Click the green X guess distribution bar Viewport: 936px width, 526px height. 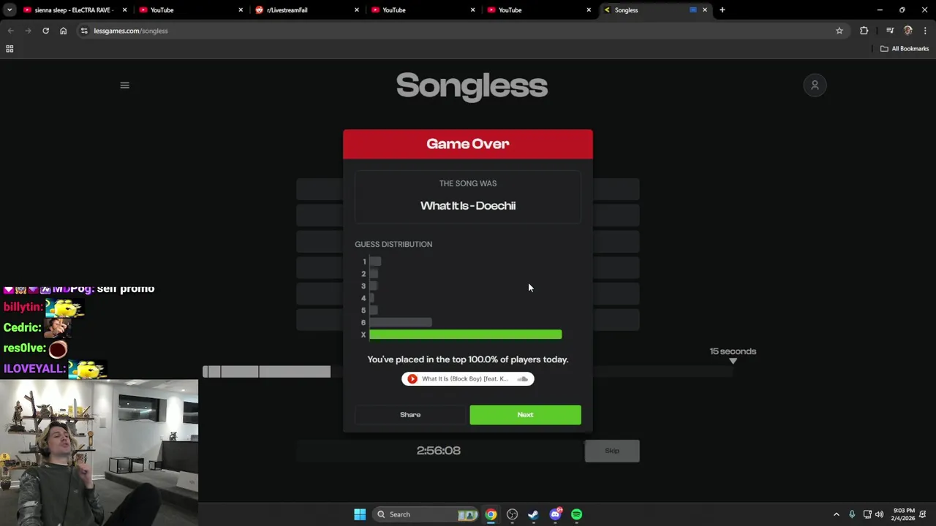[x=466, y=335]
